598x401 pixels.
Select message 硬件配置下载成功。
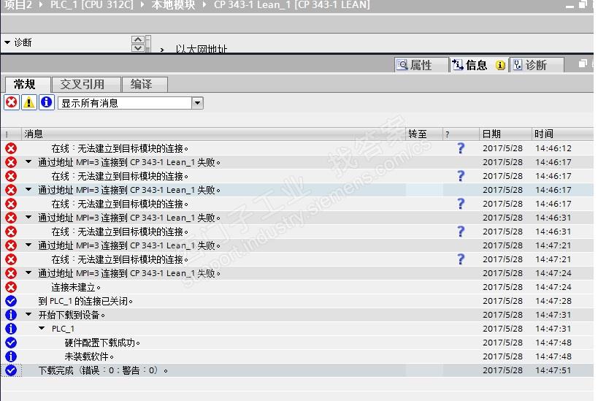(102, 343)
